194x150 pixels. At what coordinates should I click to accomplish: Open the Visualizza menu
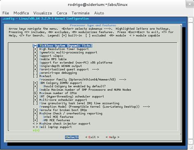point(43,13)
